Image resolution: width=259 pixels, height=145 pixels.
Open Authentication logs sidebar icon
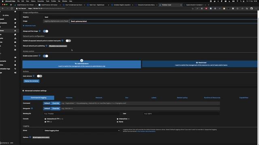click(15, 69)
